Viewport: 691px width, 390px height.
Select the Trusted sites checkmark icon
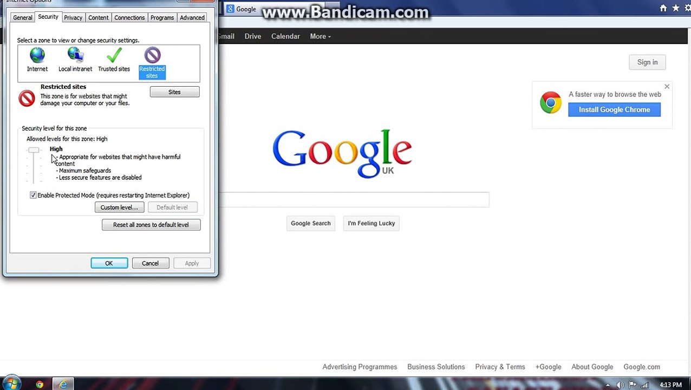[x=114, y=55]
